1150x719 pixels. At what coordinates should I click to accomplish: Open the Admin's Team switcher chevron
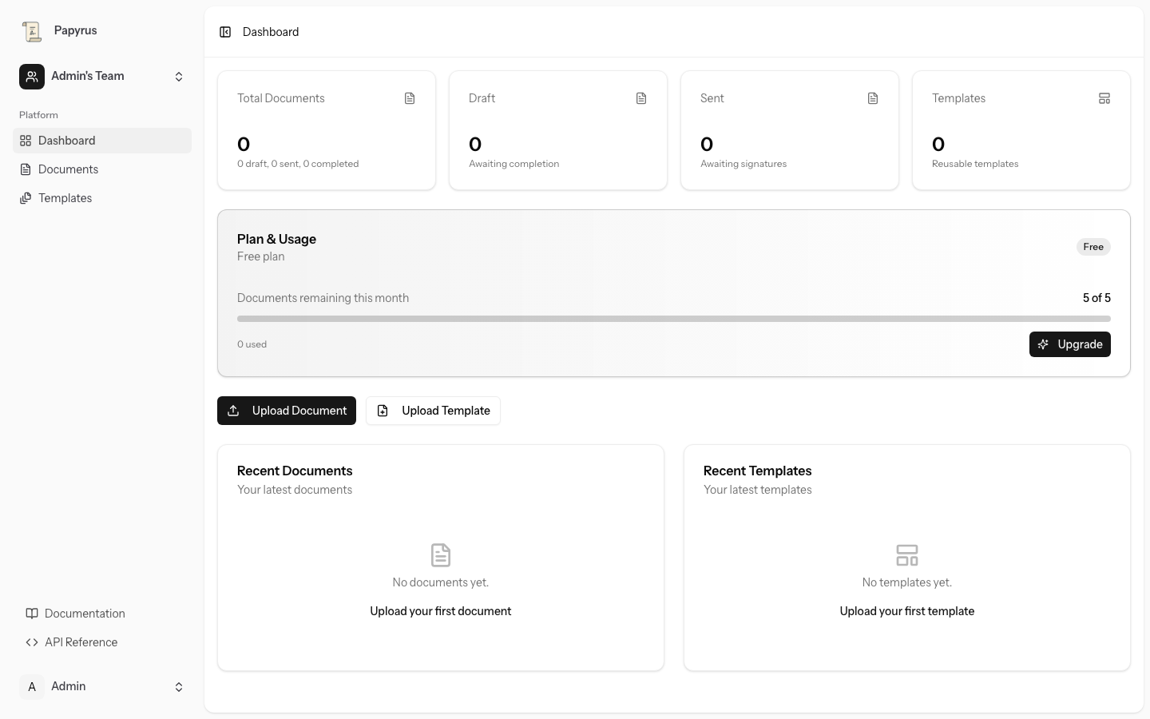(179, 76)
